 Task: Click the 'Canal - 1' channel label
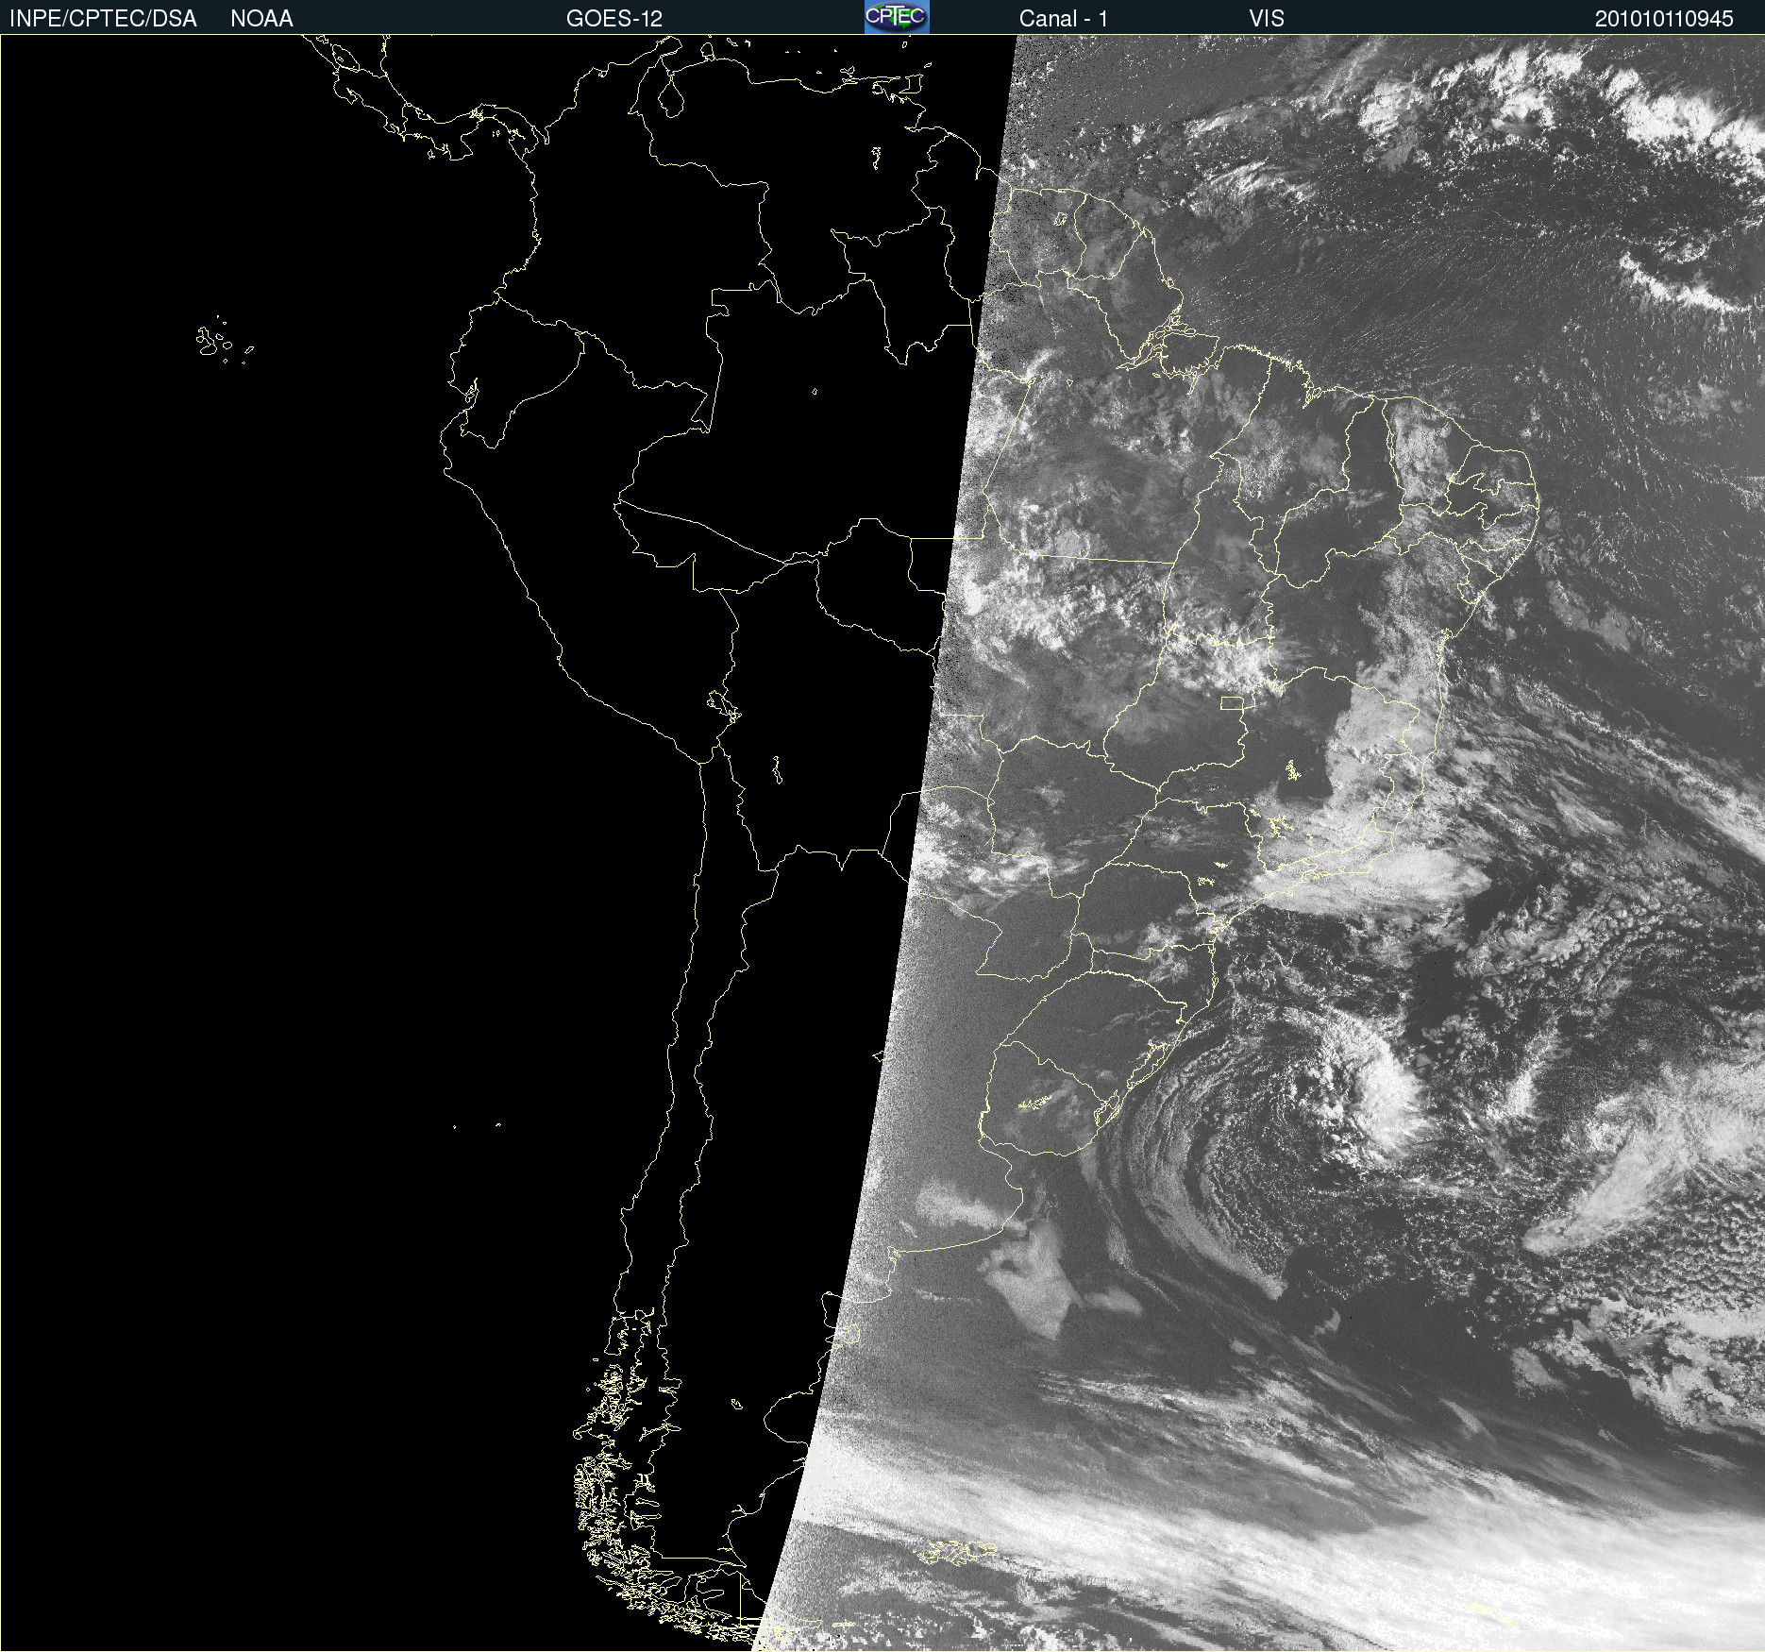tap(1064, 19)
